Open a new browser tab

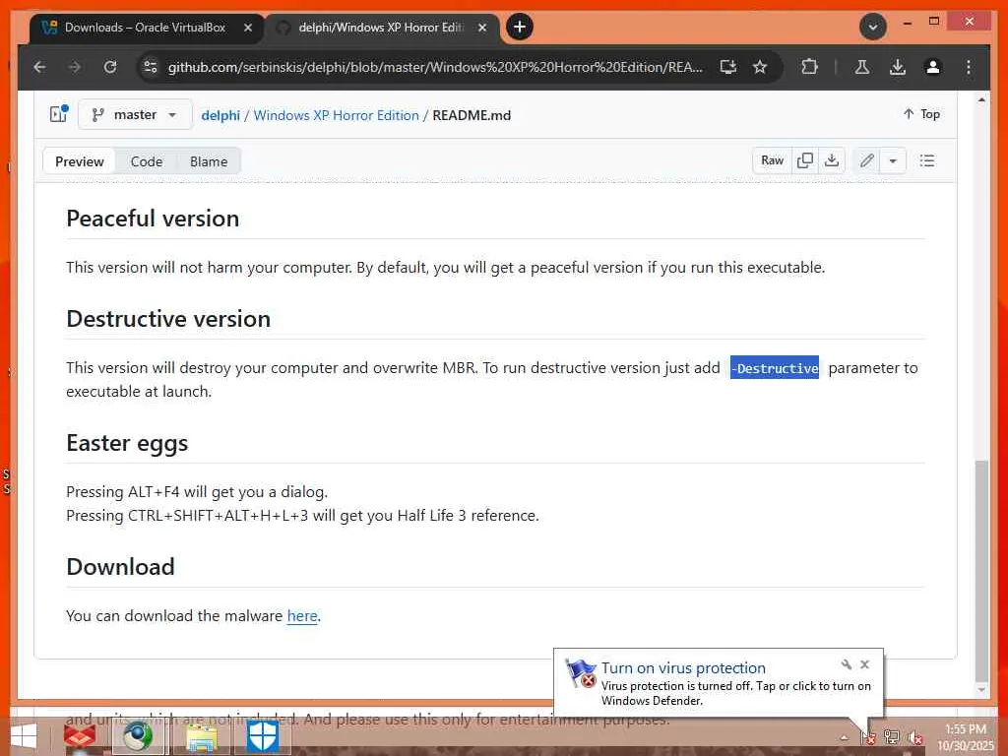click(520, 27)
